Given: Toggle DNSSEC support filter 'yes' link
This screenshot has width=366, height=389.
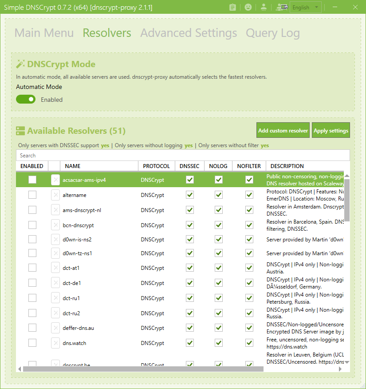Looking at the screenshot, I should [105, 145].
